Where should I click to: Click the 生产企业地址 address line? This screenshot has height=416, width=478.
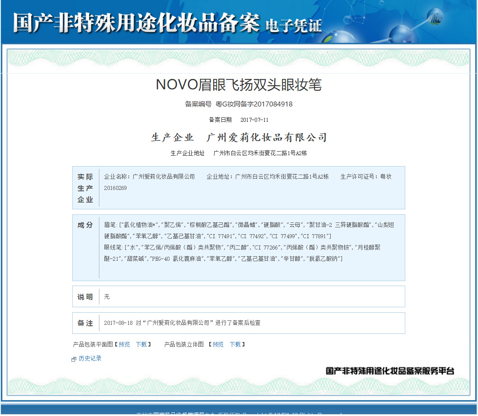point(239,153)
